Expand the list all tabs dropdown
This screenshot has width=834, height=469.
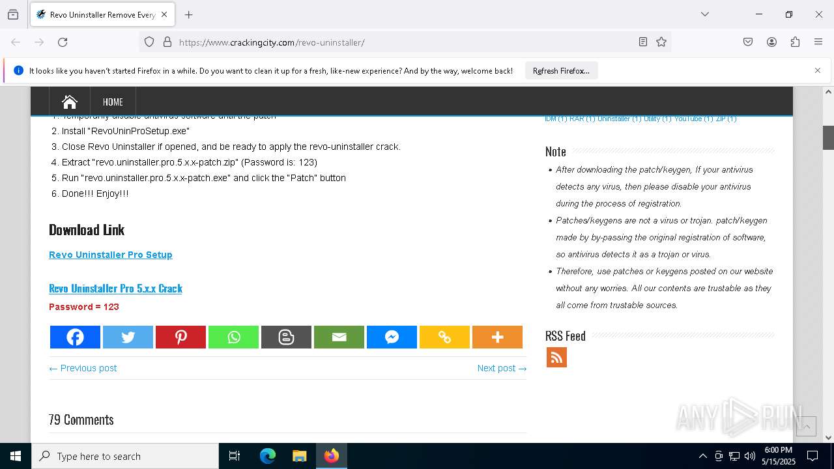click(x=704, y=14)
